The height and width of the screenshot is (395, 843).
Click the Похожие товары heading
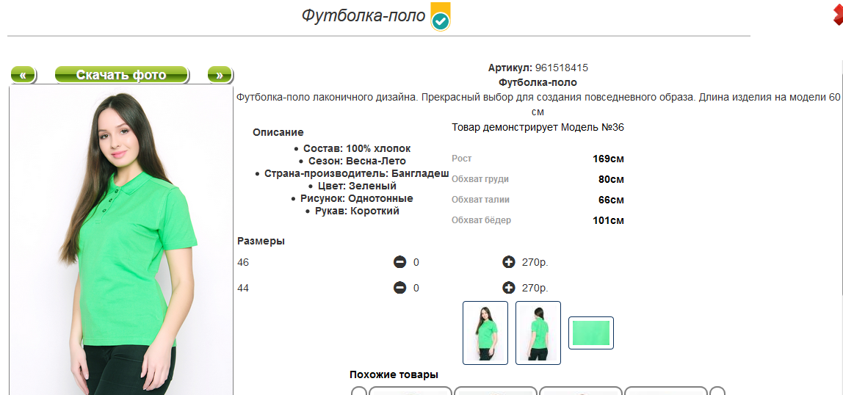pyautogui.click(x=394, y=375)
